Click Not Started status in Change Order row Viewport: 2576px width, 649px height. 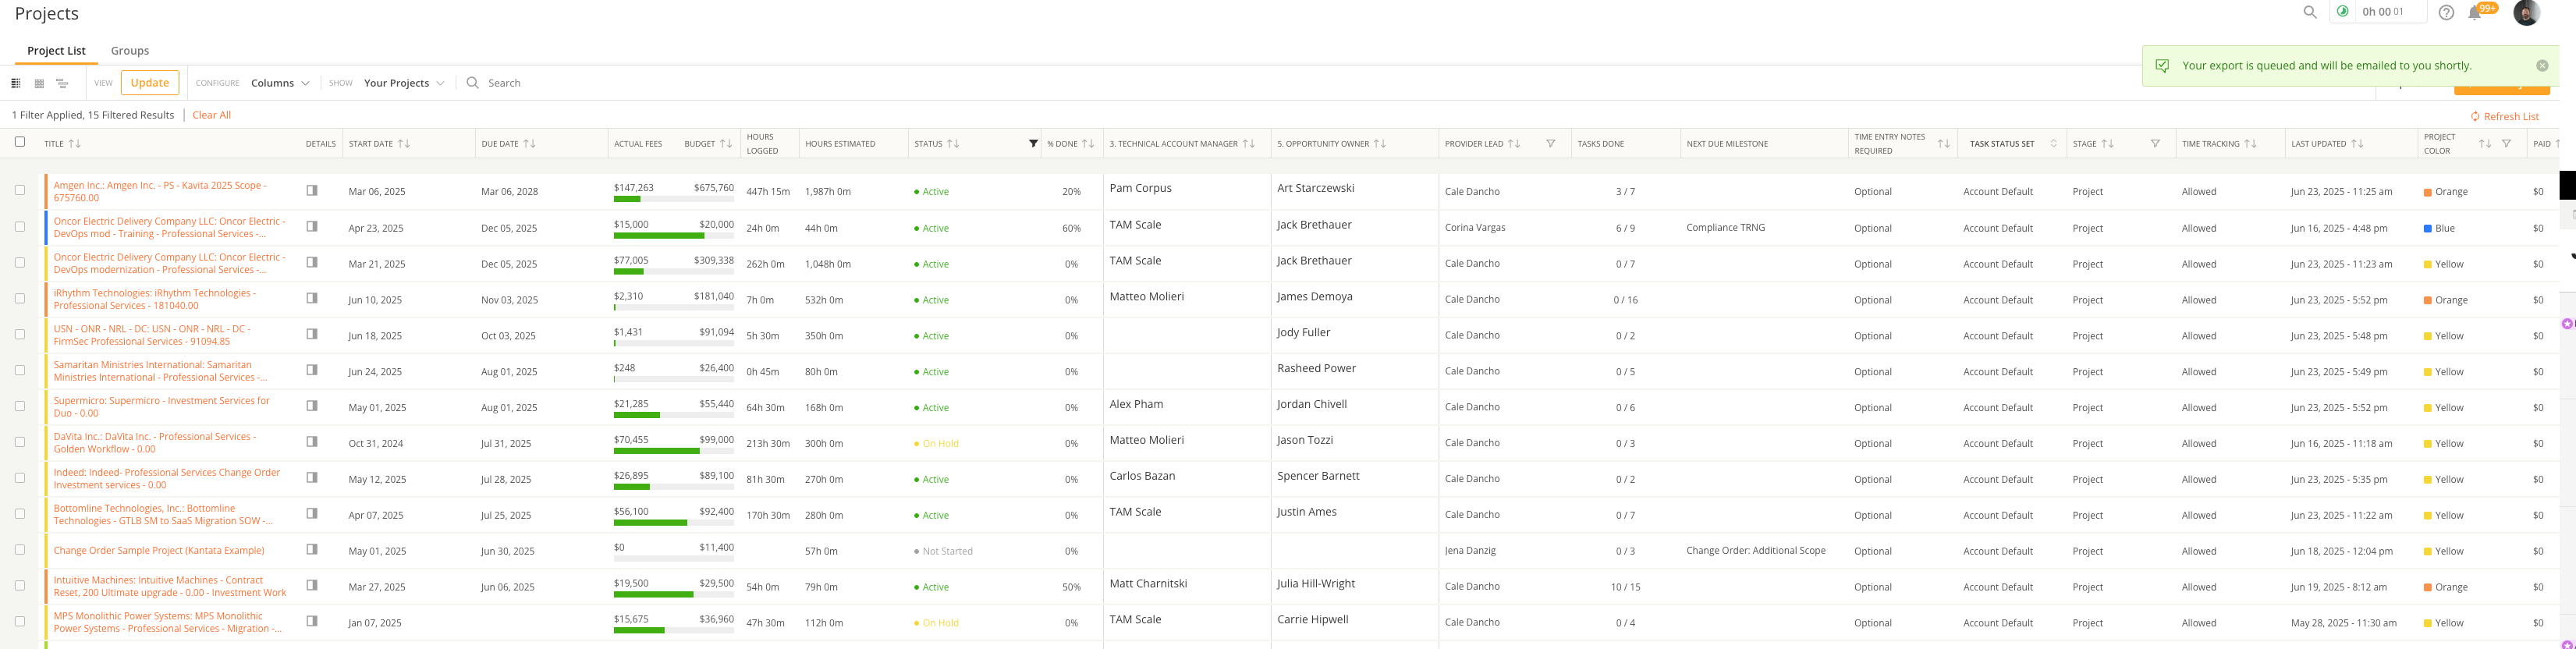coord(943,552)
